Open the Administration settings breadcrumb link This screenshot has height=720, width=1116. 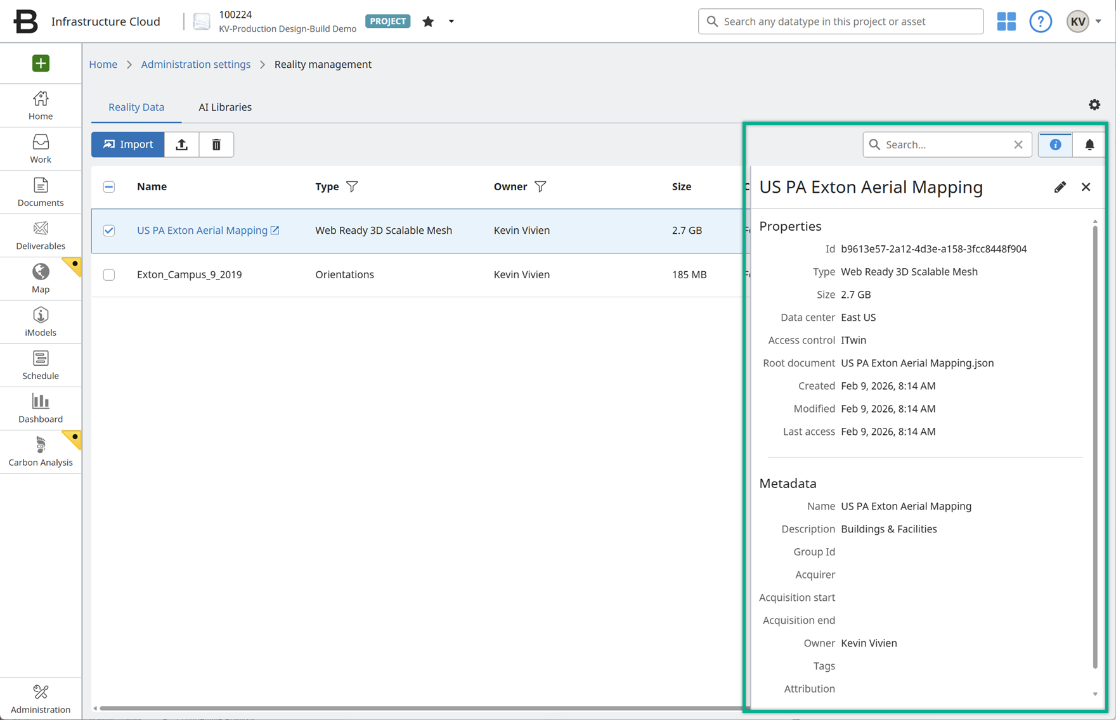click(195, 64)
